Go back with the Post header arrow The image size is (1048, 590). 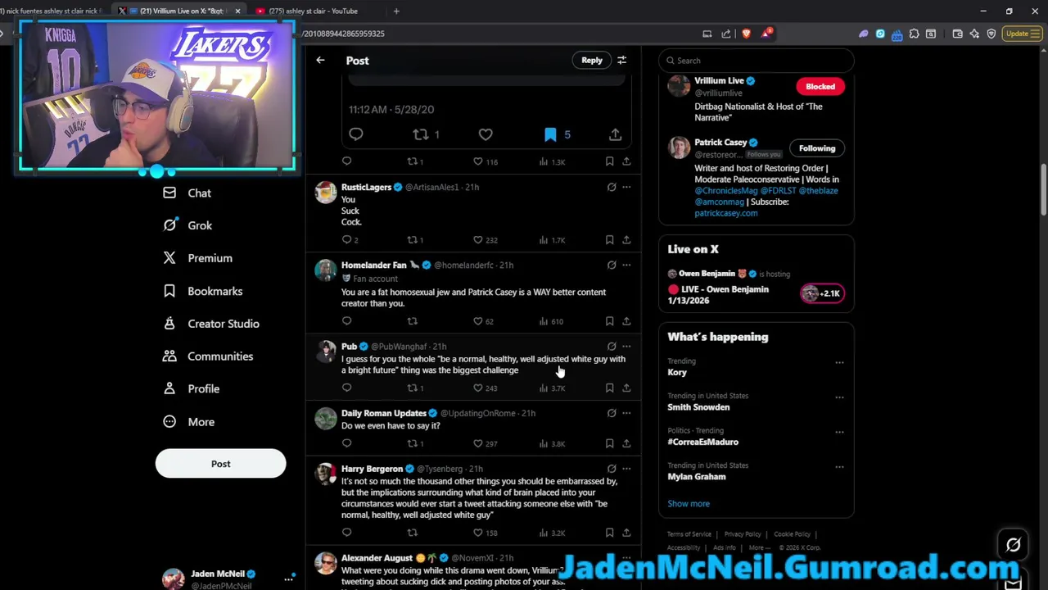(x=320, y=61)
